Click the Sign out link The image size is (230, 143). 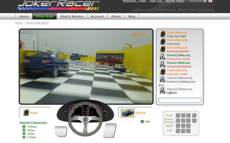coord(156,1)
